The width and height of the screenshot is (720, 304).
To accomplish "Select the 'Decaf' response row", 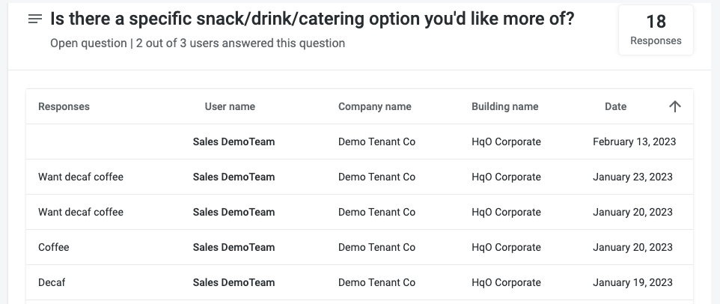I will click(x=52, y=282).
